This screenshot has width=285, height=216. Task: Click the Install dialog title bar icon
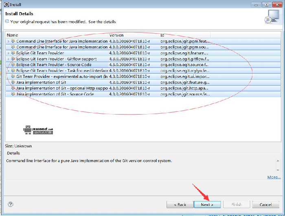tap(7, 4)
